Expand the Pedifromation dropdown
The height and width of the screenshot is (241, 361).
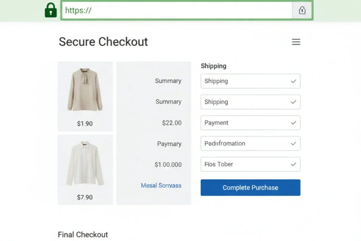pos(250,144)
